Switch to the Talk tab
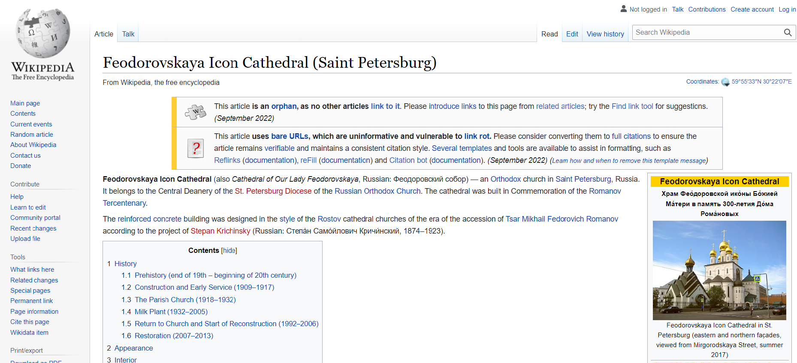 [128, 34]
